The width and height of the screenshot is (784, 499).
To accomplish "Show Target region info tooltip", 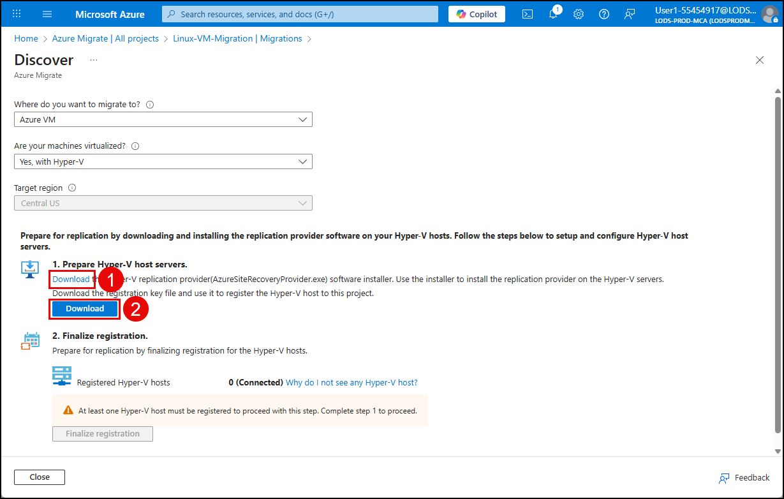I will (72, 188).
